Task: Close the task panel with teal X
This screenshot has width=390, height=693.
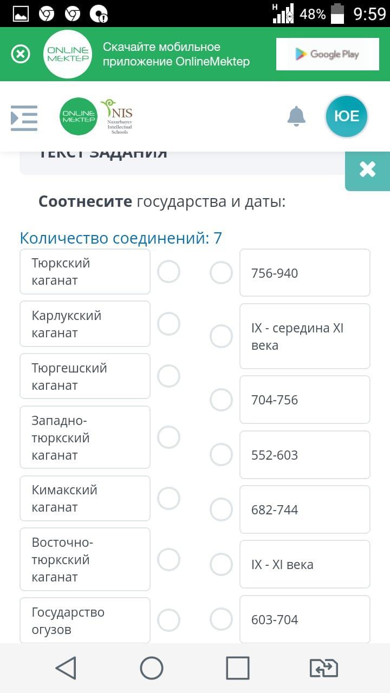Action: (367, 170)
